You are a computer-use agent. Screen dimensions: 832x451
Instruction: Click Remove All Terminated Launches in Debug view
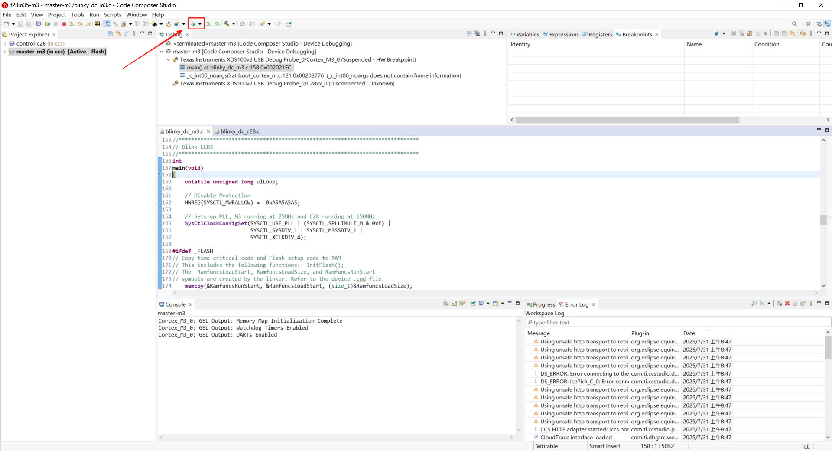477,34
